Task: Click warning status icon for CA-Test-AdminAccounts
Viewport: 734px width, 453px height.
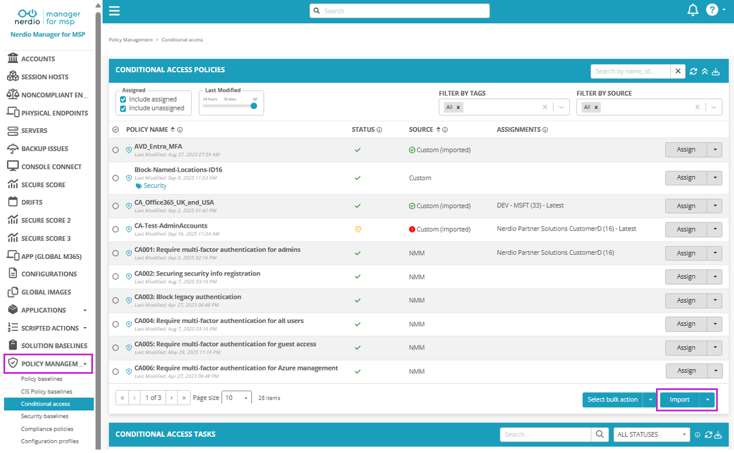Action: [358, 229]
